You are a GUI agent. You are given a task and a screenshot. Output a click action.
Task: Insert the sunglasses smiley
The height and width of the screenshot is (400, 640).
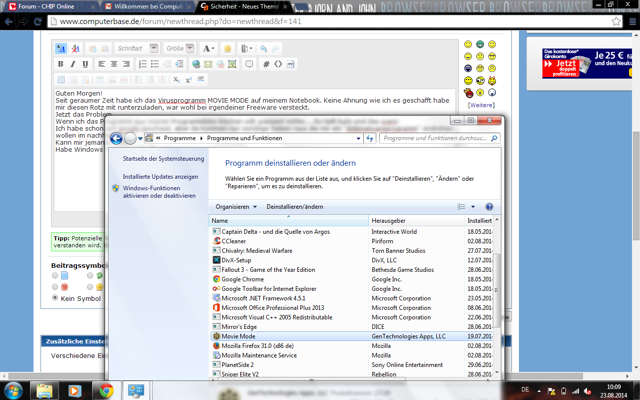coord(492,56)
